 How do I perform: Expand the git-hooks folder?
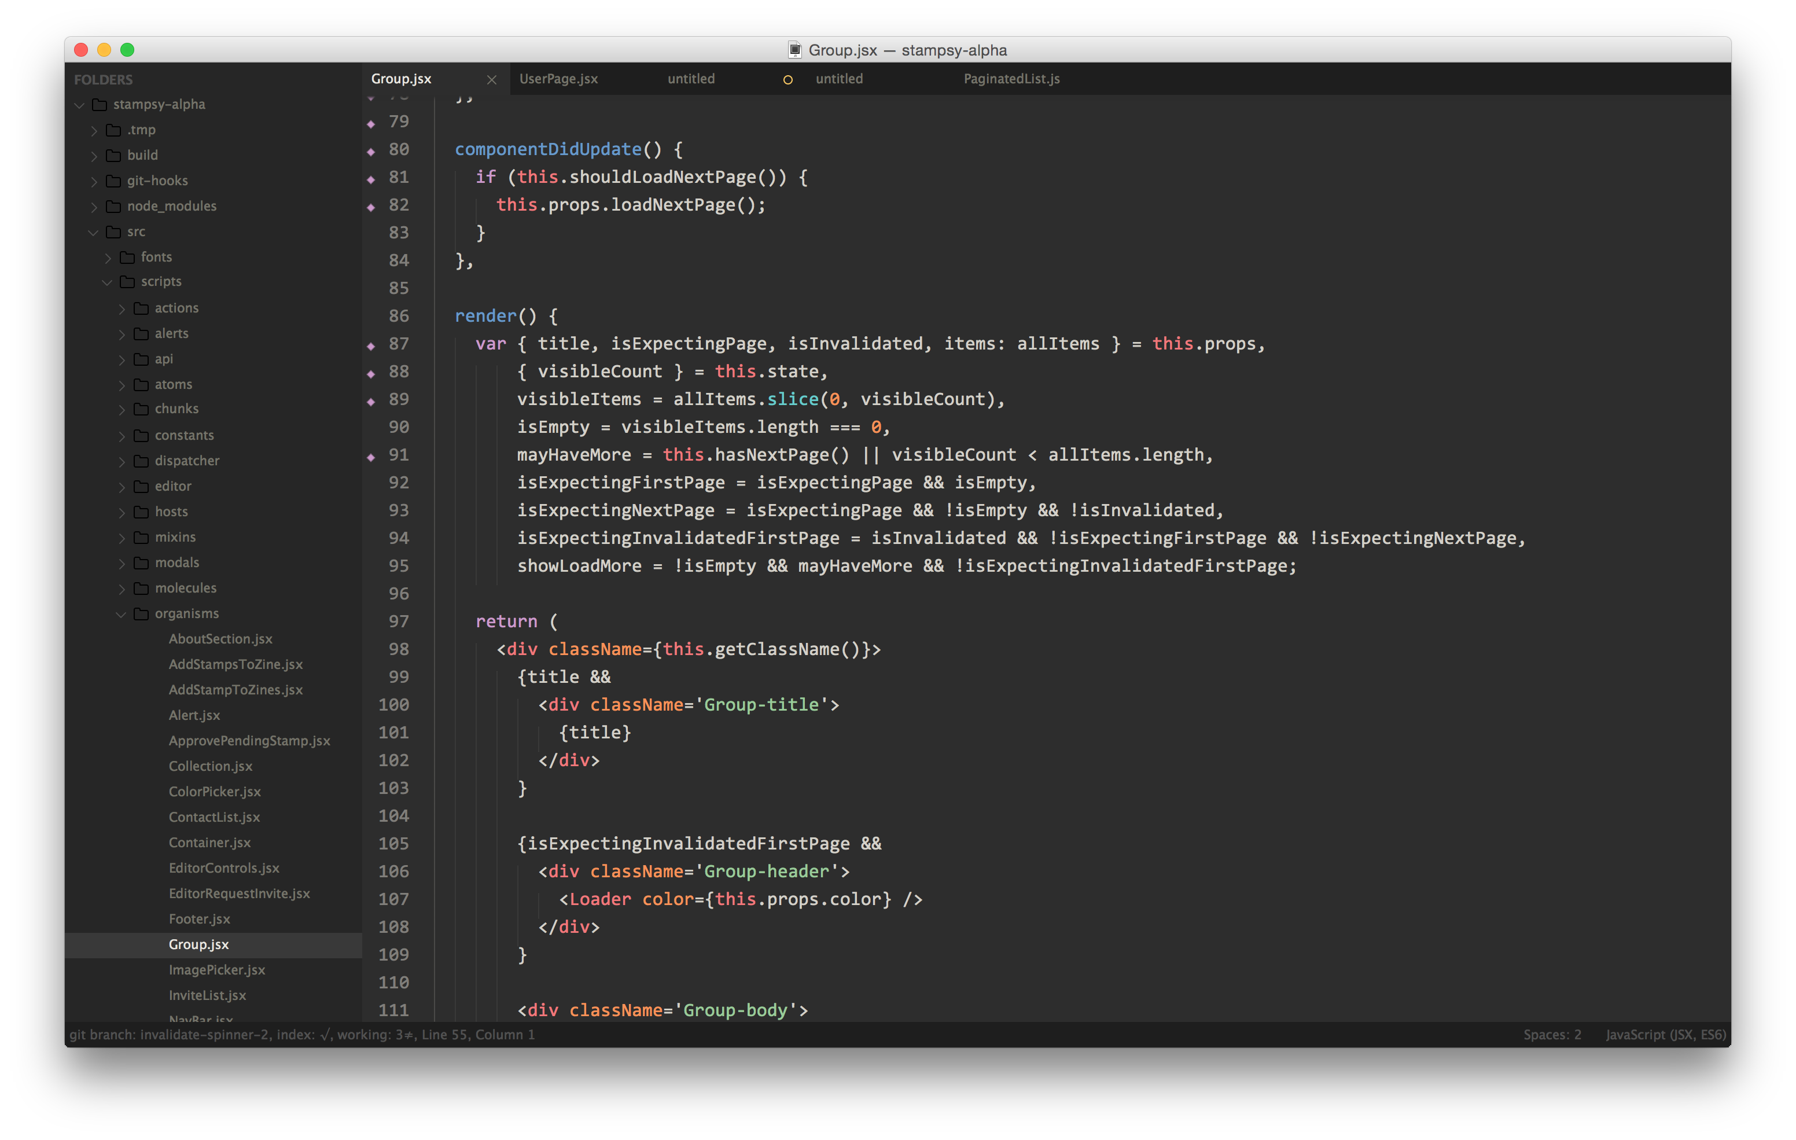click(94, 181)
